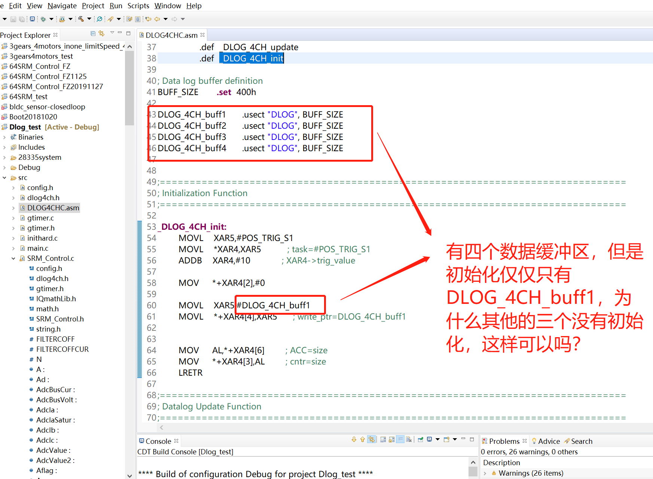Click the Save toolbar icon

click(13, 19)
